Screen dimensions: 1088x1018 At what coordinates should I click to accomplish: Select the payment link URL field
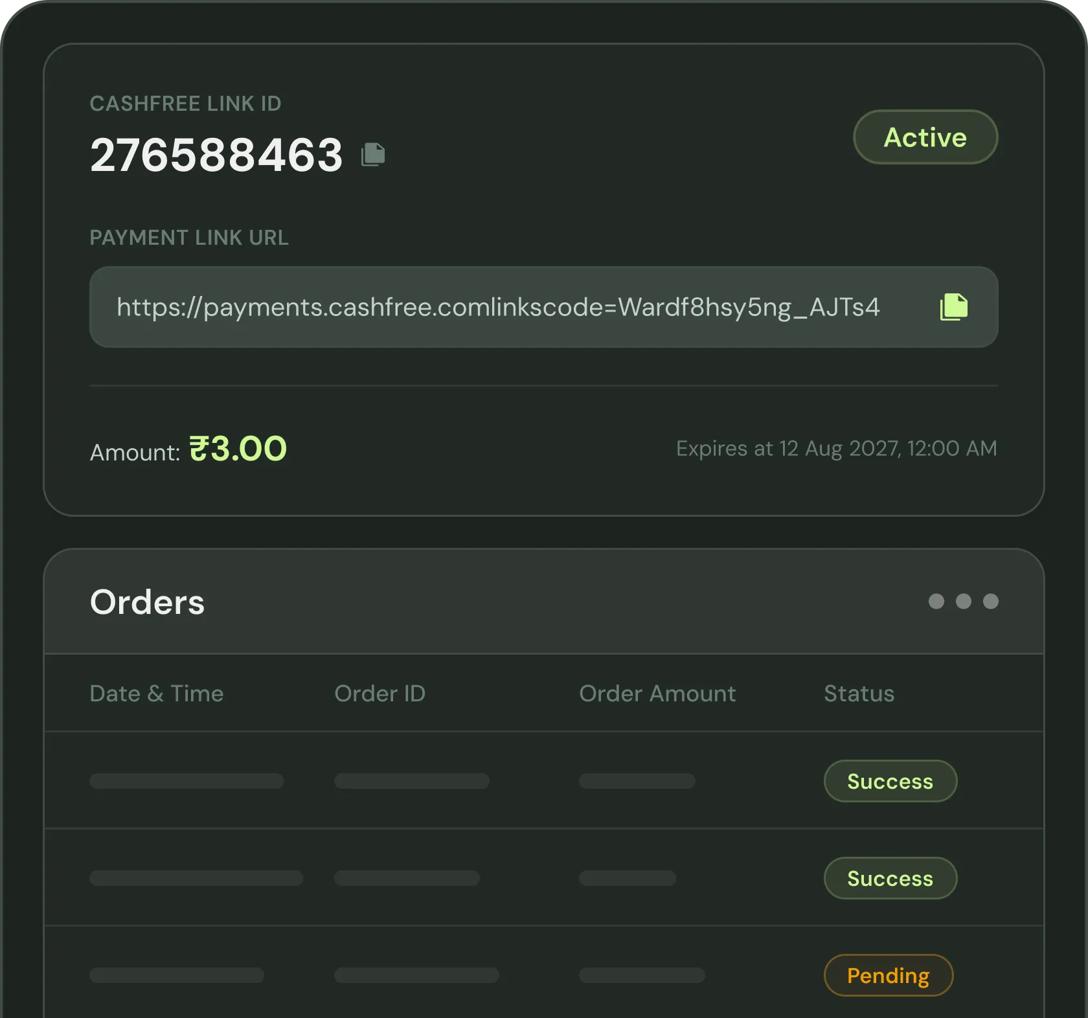(544, 307)
